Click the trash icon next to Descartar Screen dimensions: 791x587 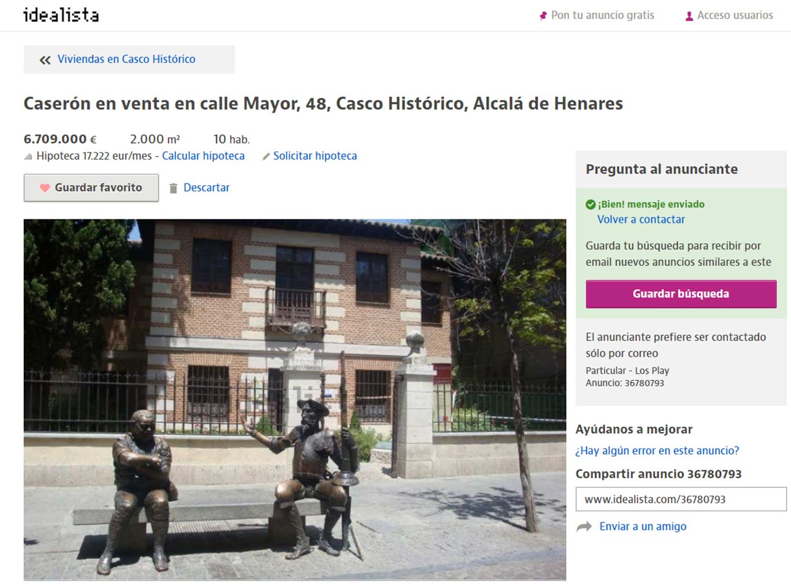click(x=173, y=188)
